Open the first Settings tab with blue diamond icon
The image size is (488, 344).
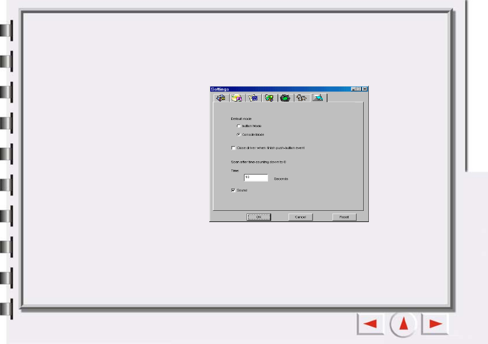221,98
